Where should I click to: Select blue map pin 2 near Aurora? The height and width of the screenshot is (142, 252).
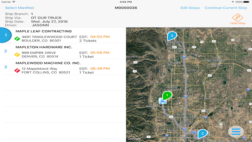(202, 133)
